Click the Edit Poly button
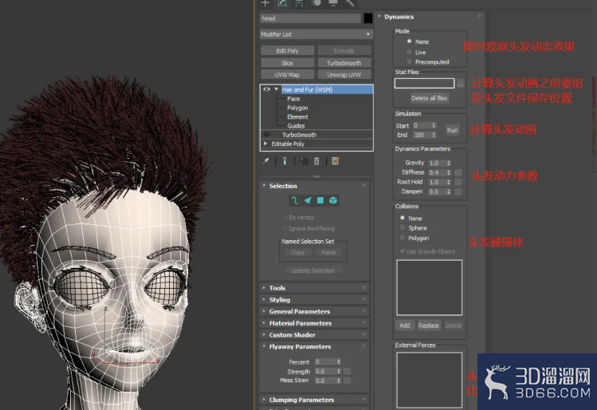597x410 pixels. (x=288, y=51)
